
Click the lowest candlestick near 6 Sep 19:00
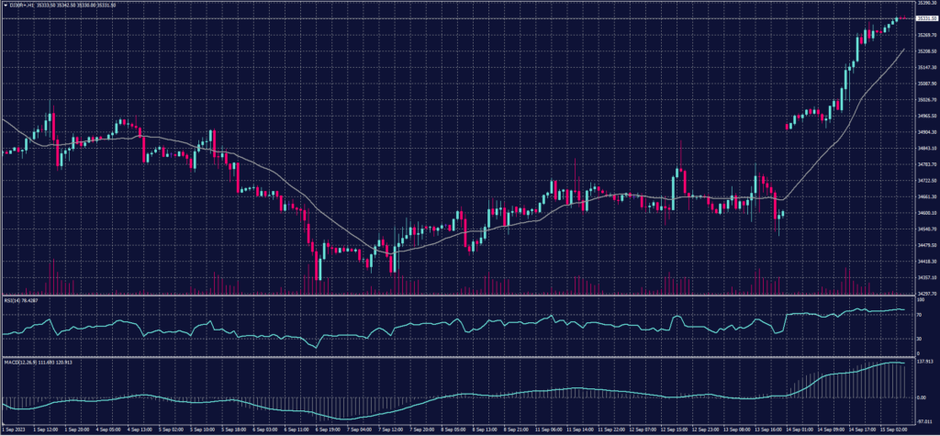pos(319,266)
